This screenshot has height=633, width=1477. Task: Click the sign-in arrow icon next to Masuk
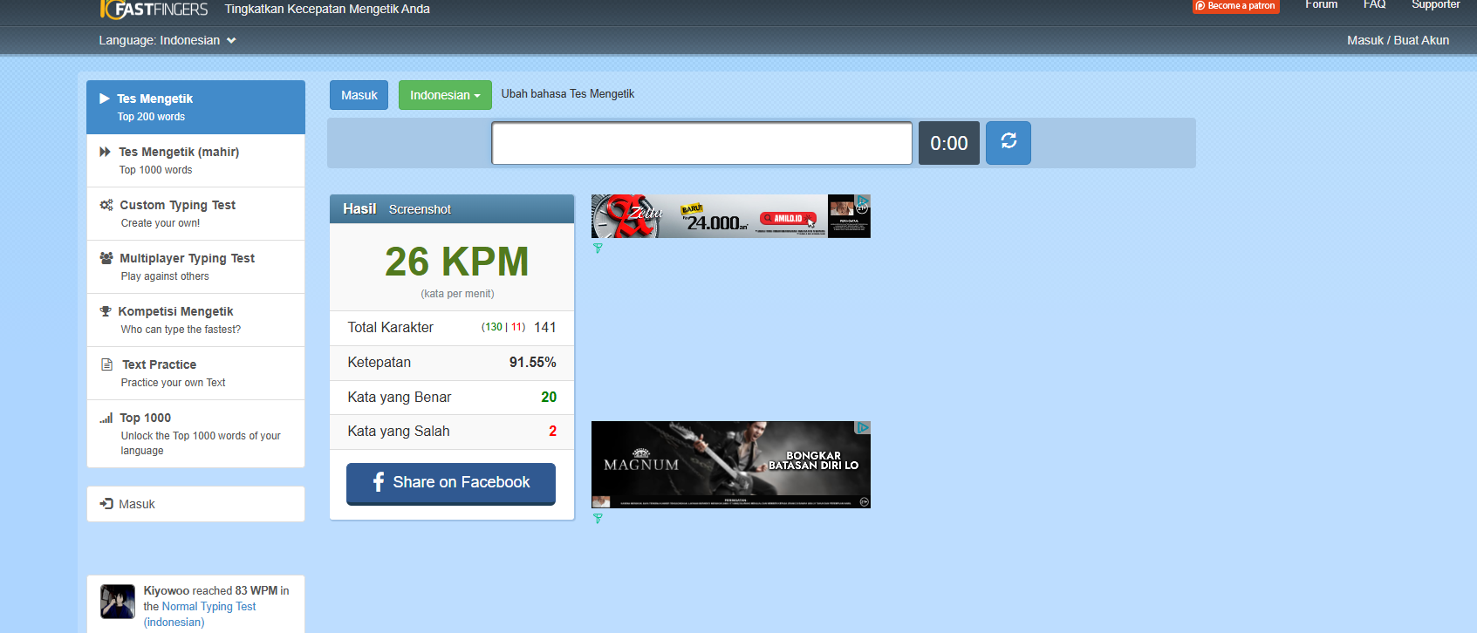[106, 504]
